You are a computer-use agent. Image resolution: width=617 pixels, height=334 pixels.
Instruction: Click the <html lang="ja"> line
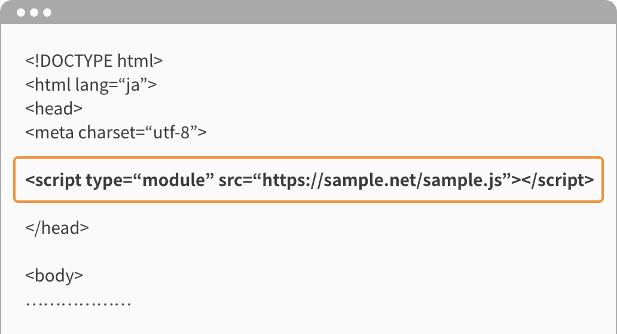pos(91,85)
